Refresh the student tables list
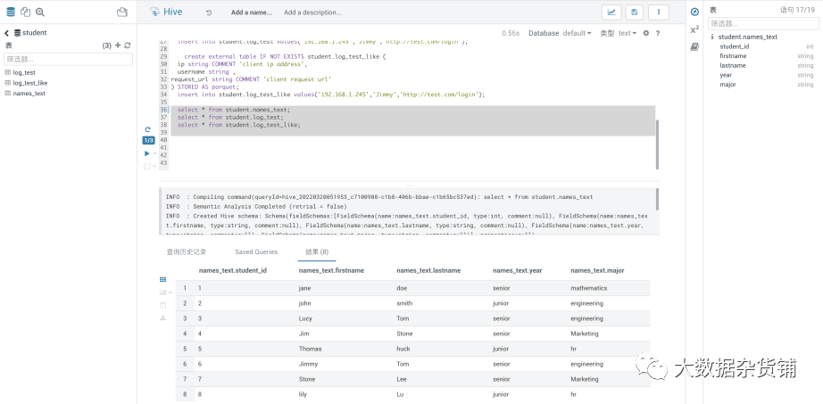The height and width of the screenshot is (404, 823). pos(127,45)
